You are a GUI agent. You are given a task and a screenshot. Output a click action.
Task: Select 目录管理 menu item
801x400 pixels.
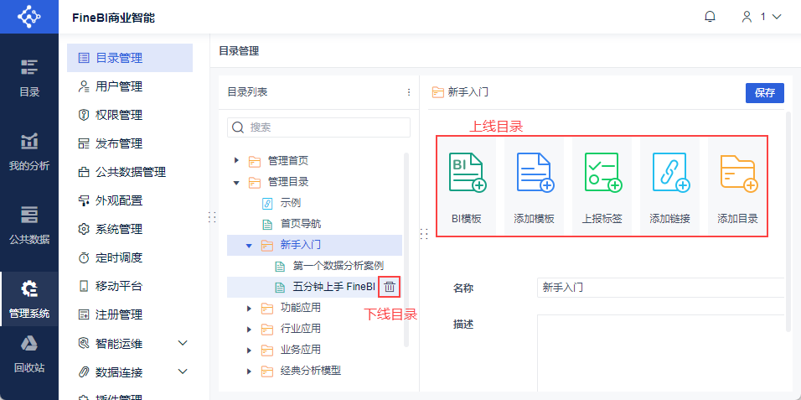pos(130,58)
